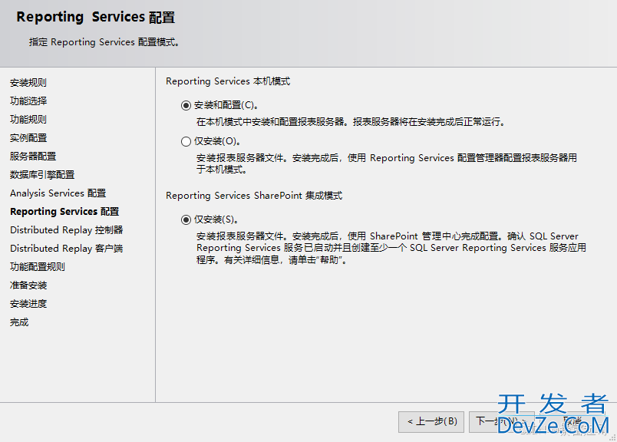Viewport: 617px width, 442px height.
Task: Select Distributed Replay 客户端 step
Action: point(67,249)
